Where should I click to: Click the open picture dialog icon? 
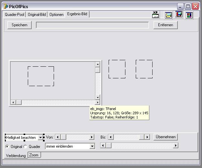(x=168, y=15)
